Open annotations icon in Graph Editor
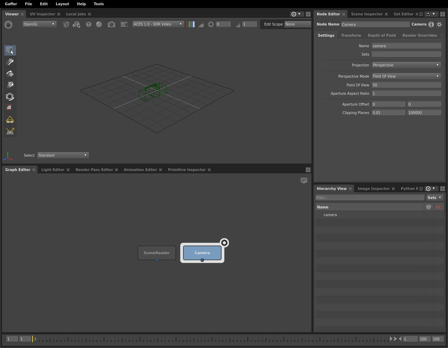 pyautogui.click(x=304, y=180)
